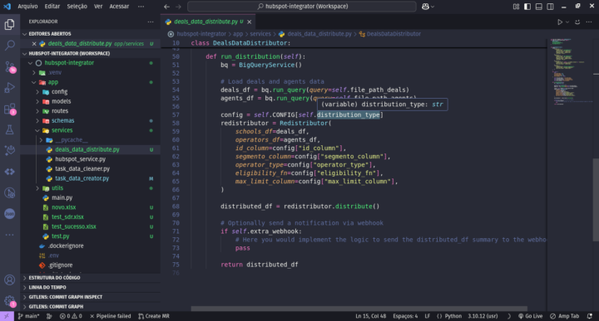The width and height of the screenshot is (599, 321).
Task: Show additional activity bar views ellipsis
Action: point(9,235)
